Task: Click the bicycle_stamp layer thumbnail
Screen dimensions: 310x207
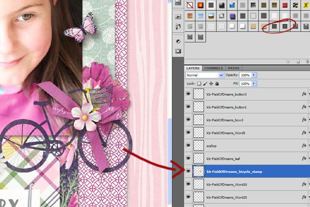Action: click(x=198, y=171)
